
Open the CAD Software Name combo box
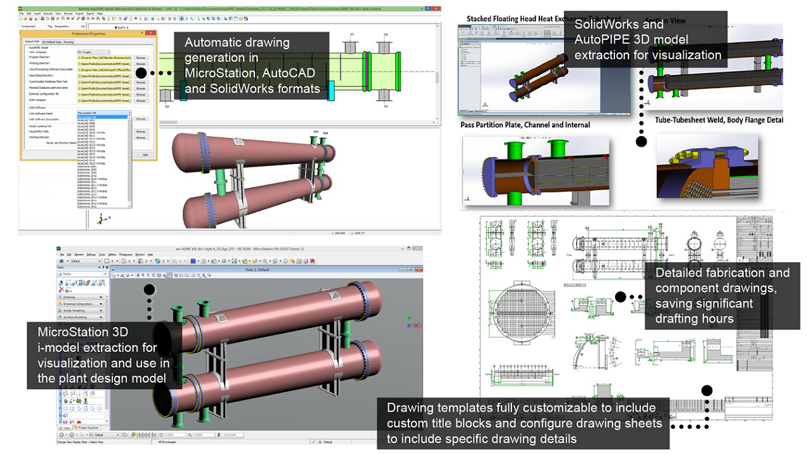pyautogui.click(x=104, y=113)
